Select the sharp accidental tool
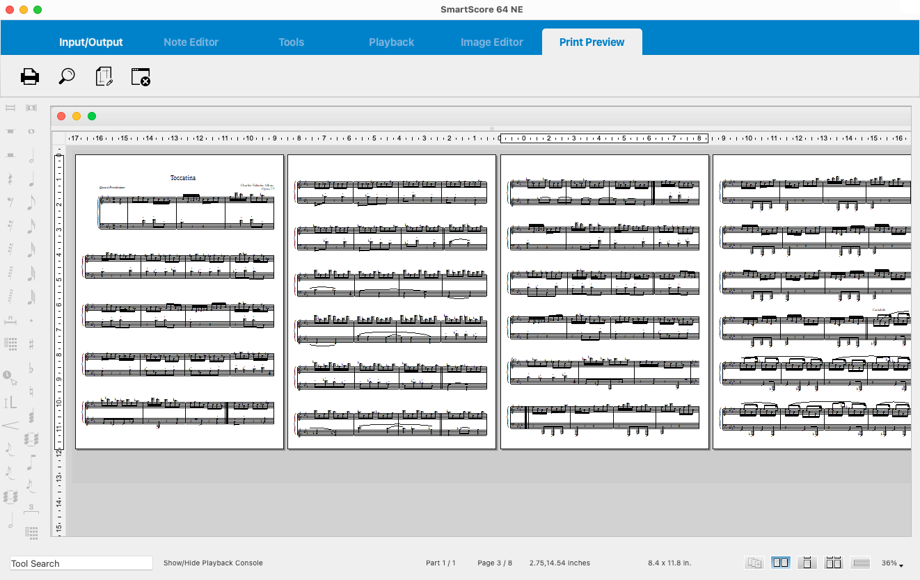The height and width of the screenshot is (580, 920). [31, 344]
